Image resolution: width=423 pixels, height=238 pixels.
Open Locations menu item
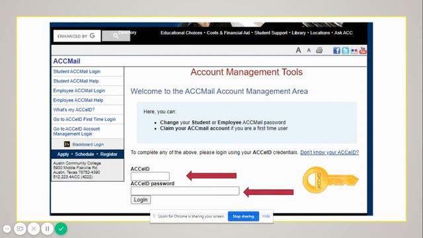(x=320, y=33)
